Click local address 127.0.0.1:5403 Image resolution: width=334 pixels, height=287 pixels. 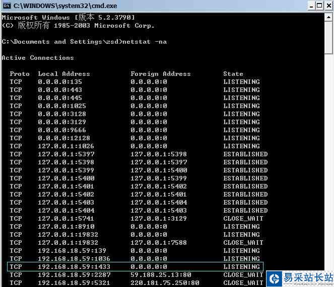pos(66,203)
